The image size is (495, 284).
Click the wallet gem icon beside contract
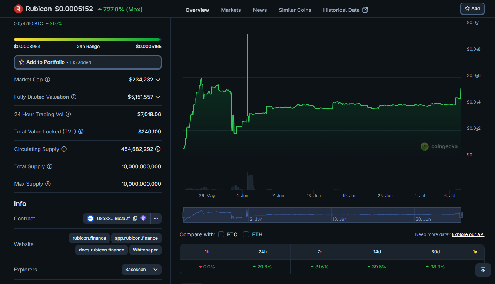coord(143,218)
